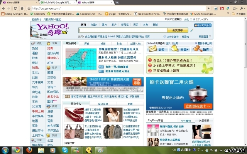Click the Windows Start orb
This screenshot has width=247, height=154.
5,150
